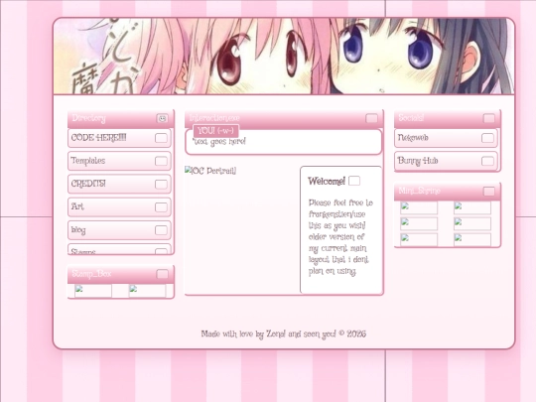This screenshot has width=536, height=402.
Task: Open the Art page link
Action: (x=119, y=207)
